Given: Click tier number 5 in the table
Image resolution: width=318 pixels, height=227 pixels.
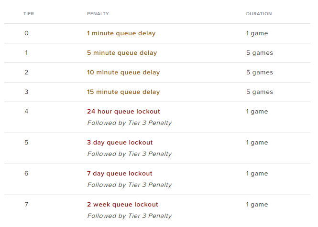Looking at the screenshot, I should [26, 143].
